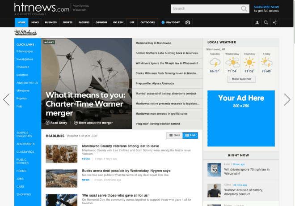Image resolution: width=295 pixels, height=206 pixels.
Task: Open Clarks Mills man farming story
Action: [x=168, y=73]
